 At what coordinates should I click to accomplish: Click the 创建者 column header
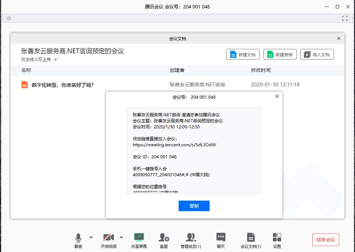(177, 70)
